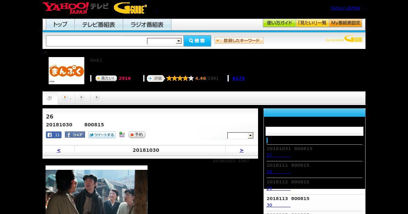This screenshot has height=214, width=408.
Task: Click the 予約 record button
Action: coord(137,135)
